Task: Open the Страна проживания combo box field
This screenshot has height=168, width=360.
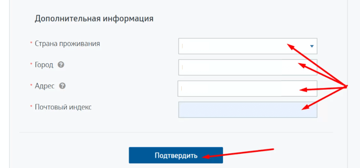Action: point(248,46)
